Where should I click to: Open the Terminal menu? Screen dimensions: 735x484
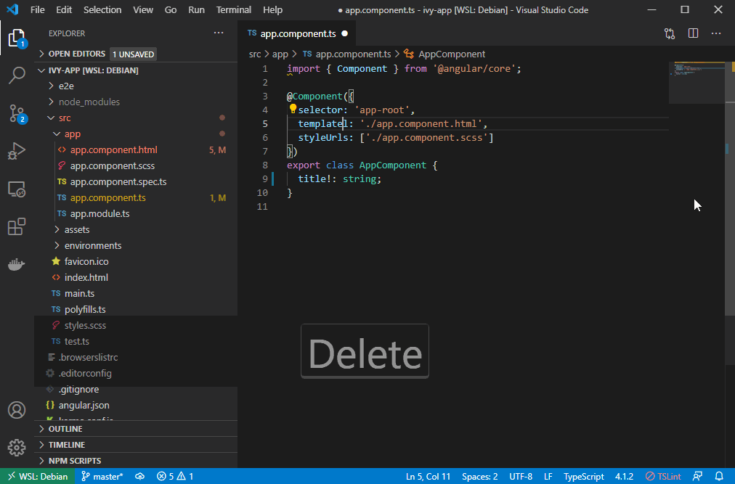[233, 9]
